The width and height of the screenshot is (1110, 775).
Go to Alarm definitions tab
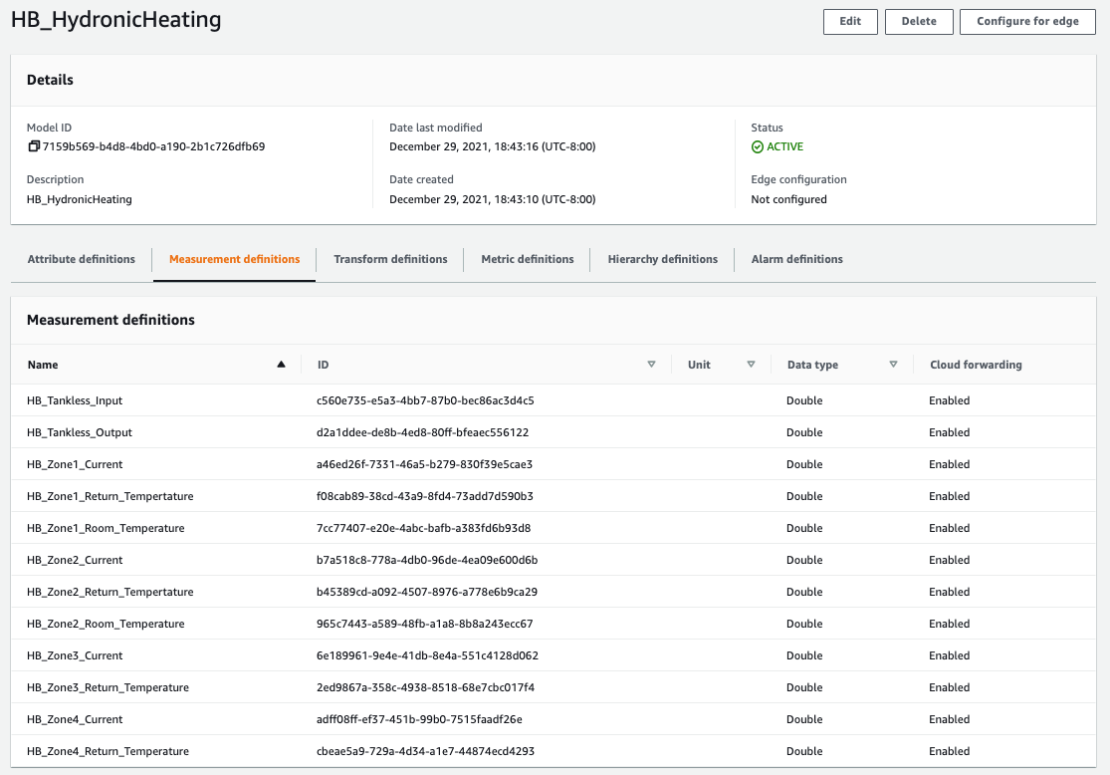[796, 259]
